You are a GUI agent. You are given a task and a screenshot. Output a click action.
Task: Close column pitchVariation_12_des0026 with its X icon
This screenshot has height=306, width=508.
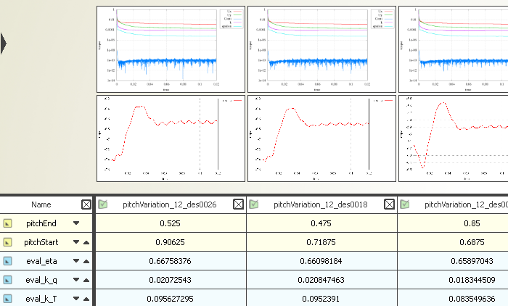pyautogui.click(x=239, y=204)
